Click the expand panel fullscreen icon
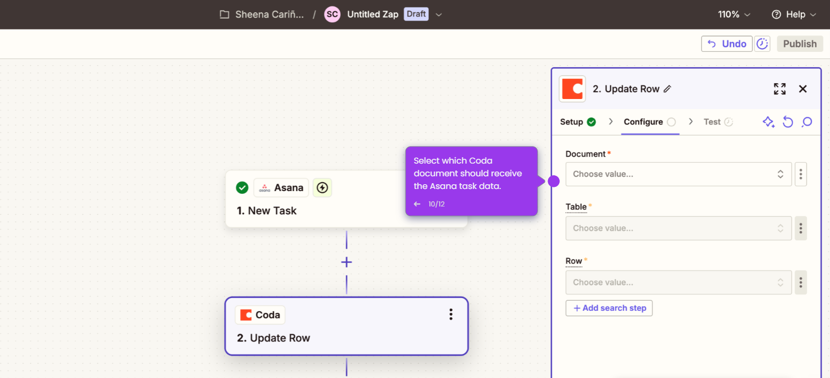Viewport: 830px width, 378px height. 780,89
